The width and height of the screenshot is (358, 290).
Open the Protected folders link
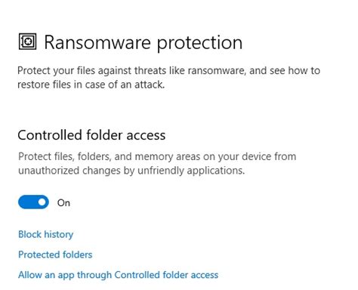[55, 255]
